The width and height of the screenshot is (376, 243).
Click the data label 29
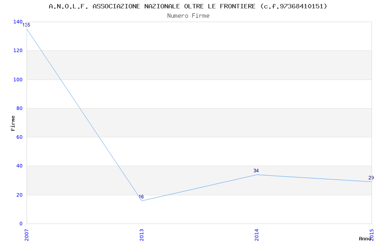(371, 178)
